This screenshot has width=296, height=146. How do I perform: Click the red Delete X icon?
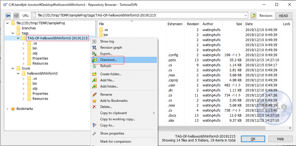pos(94,107)
